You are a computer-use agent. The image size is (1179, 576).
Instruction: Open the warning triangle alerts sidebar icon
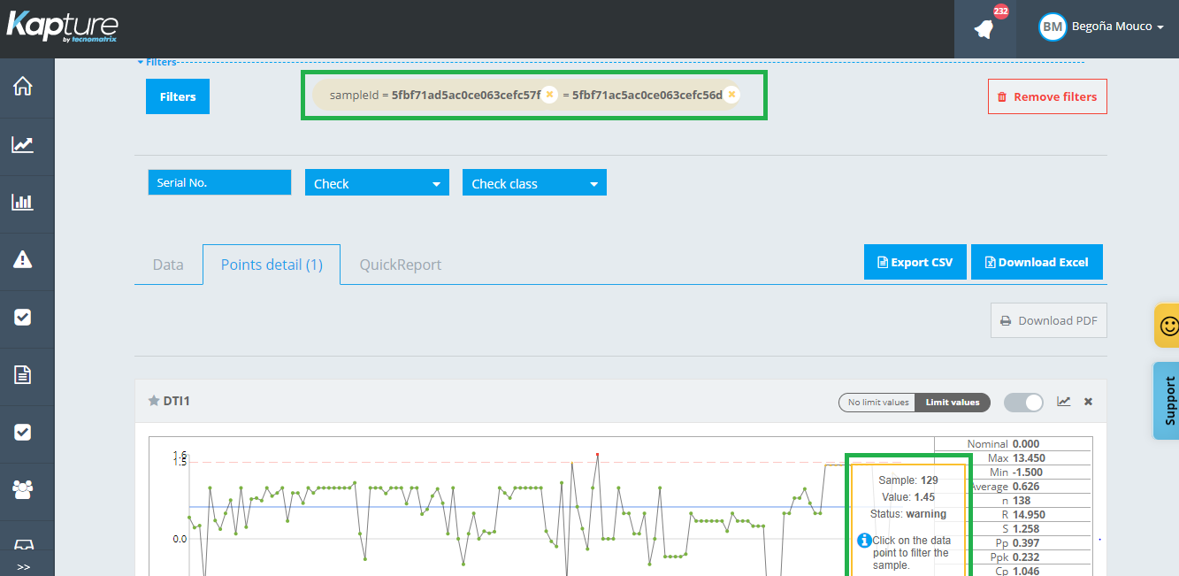point(23,259)
